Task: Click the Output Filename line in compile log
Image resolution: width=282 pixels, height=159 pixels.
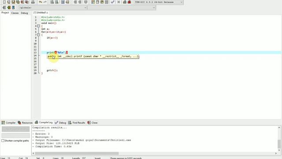Action: pos(82,140)
